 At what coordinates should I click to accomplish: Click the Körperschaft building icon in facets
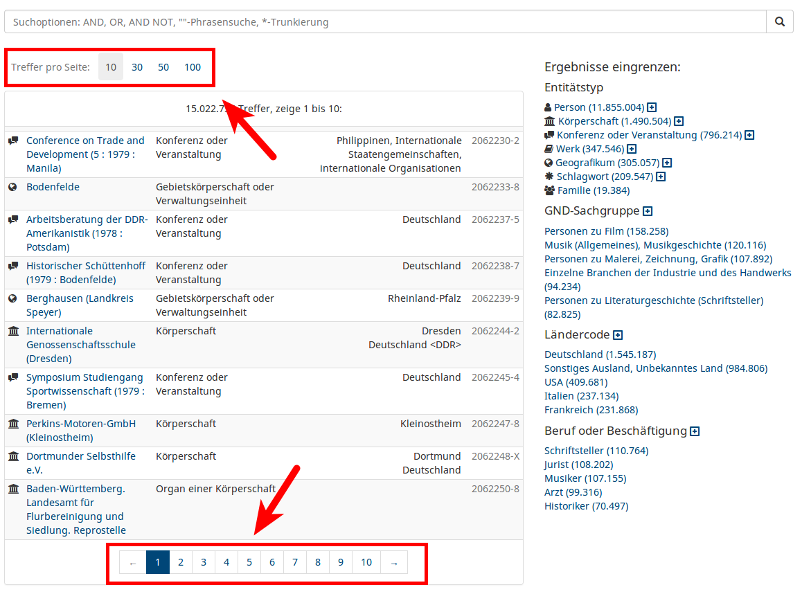[x=550, y=121]
